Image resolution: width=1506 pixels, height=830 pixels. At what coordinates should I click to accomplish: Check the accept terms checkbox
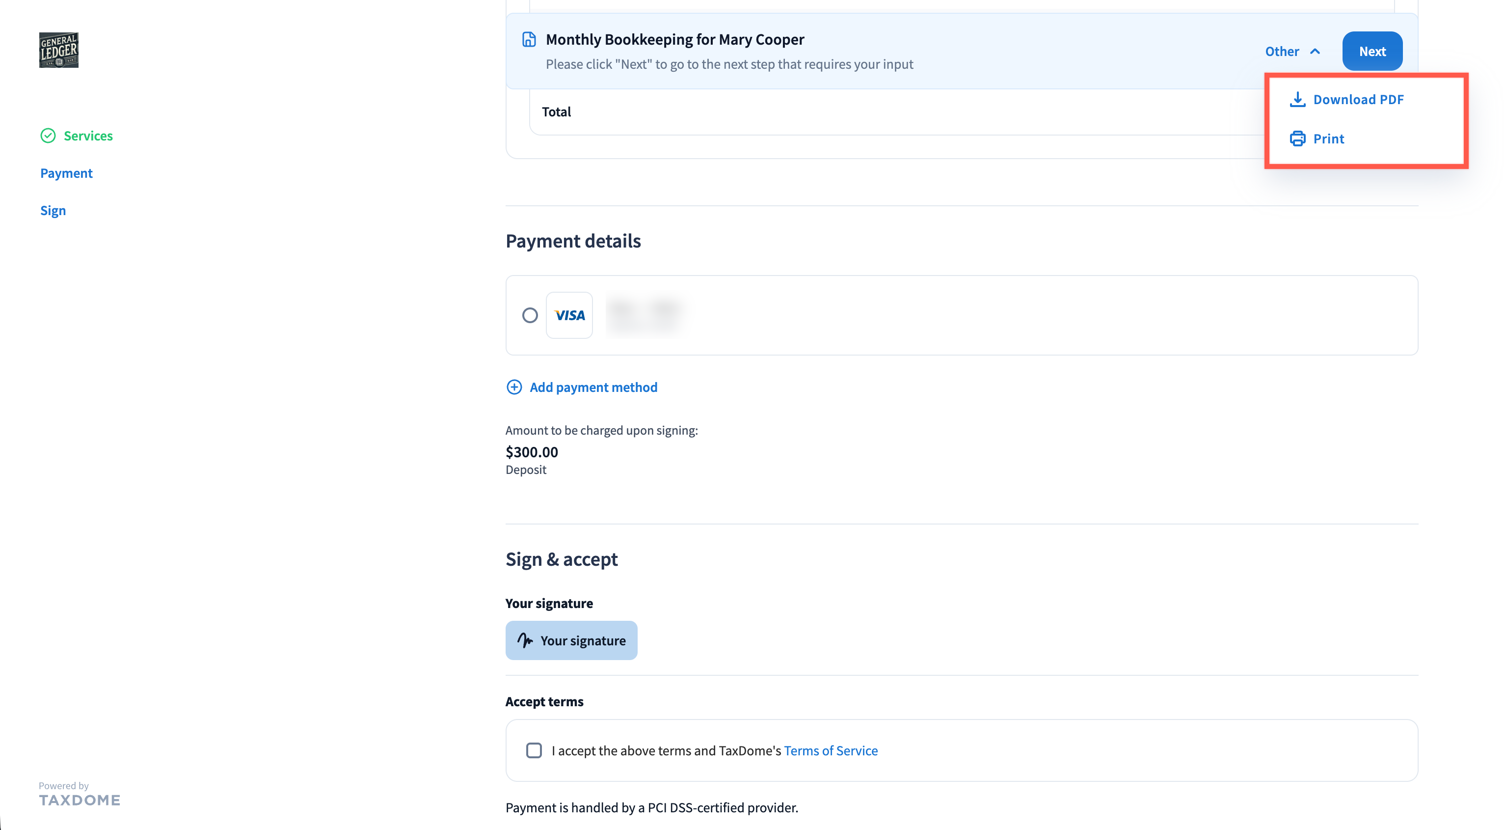534,750
